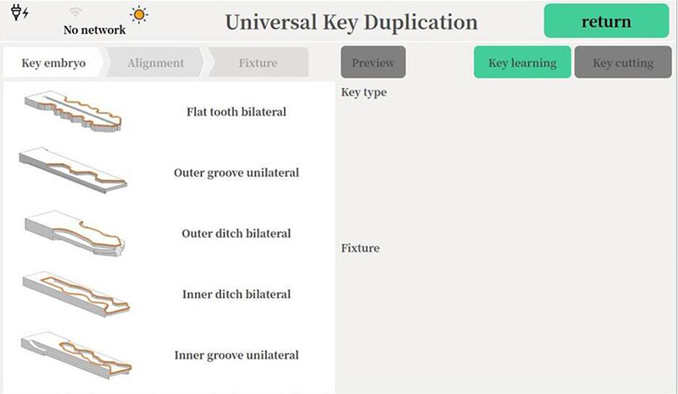The image size is (678, 394).
Task: Open the Key embryo tab
Action: [53, 63]
